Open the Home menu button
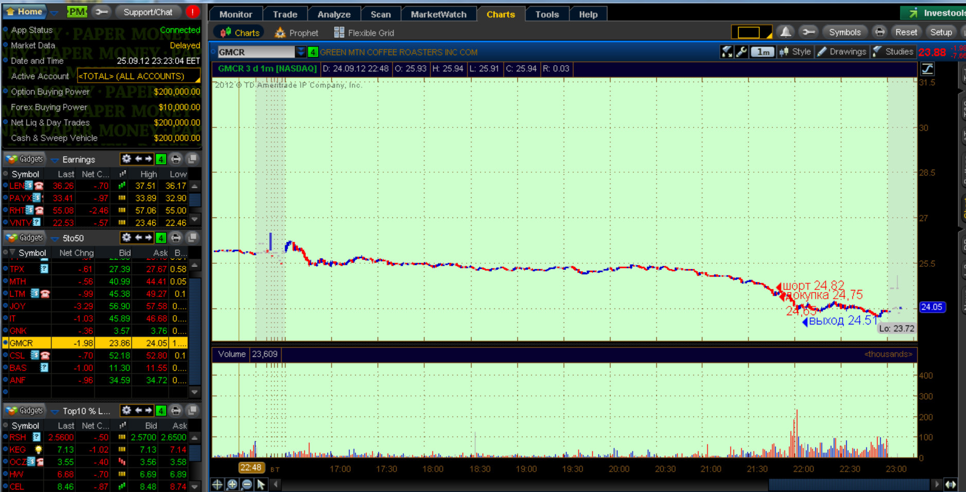This screenshot has height=492, width=966. (25, 11)
